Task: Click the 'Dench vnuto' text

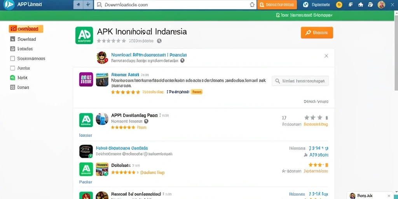Action: [x=316, y=101]
